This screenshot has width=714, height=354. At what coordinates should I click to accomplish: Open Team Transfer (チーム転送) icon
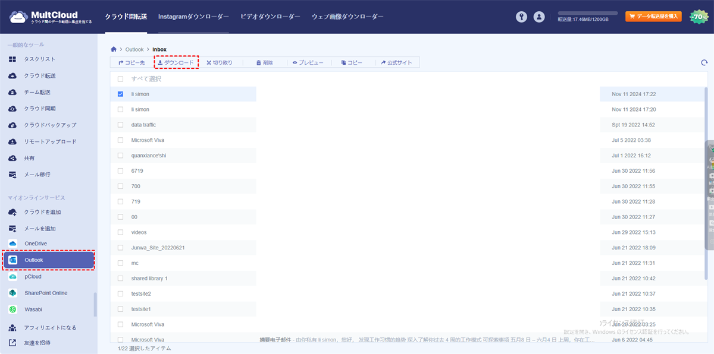[x=12, y=92]
